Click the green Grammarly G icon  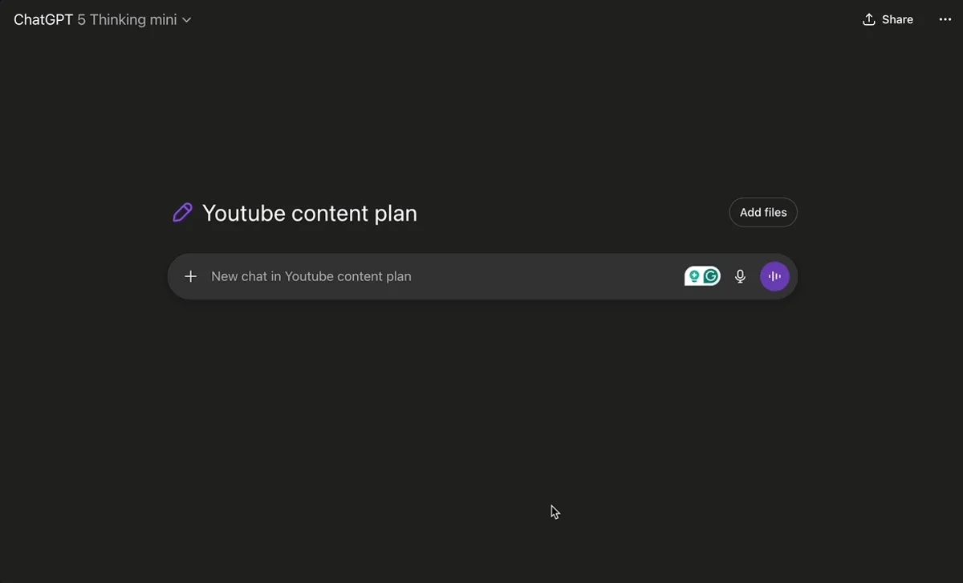pos(711,276)
